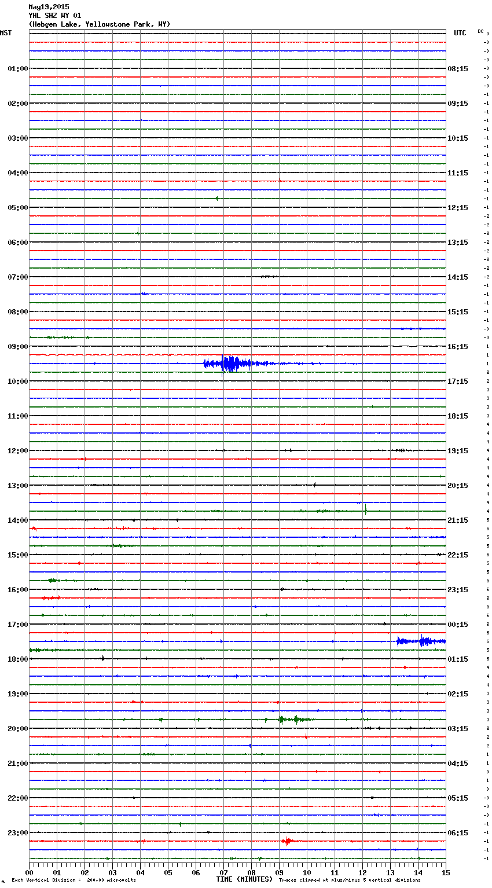The width and height of the screenshot is (492, 888).
Task: Select the 01:00 MST time label
Action: (18, 69)
